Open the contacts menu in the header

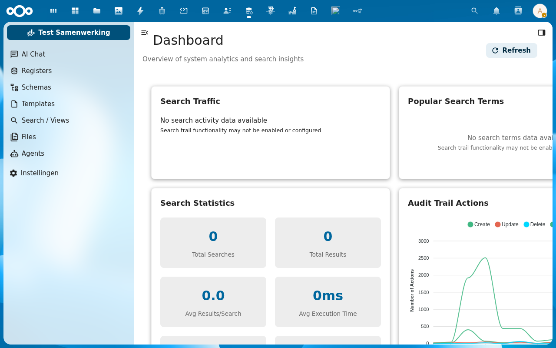coord(518,11)
